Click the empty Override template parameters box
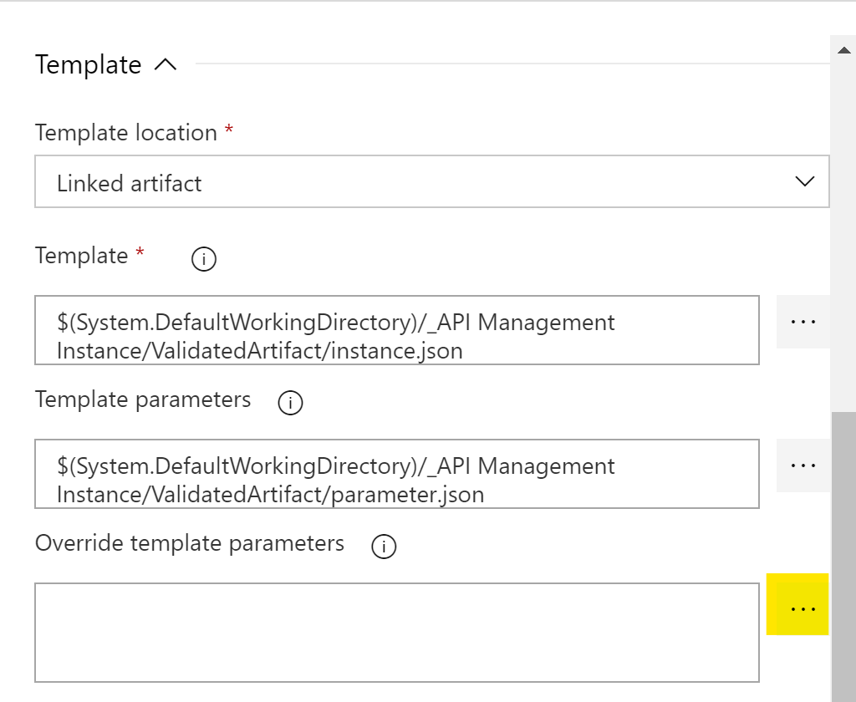This screenshot has width=856, height=702. (x=396, y=632)
